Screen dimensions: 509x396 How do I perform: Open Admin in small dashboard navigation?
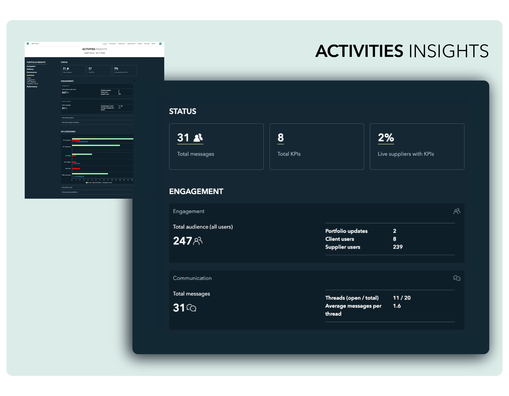[x=153, y=43]
